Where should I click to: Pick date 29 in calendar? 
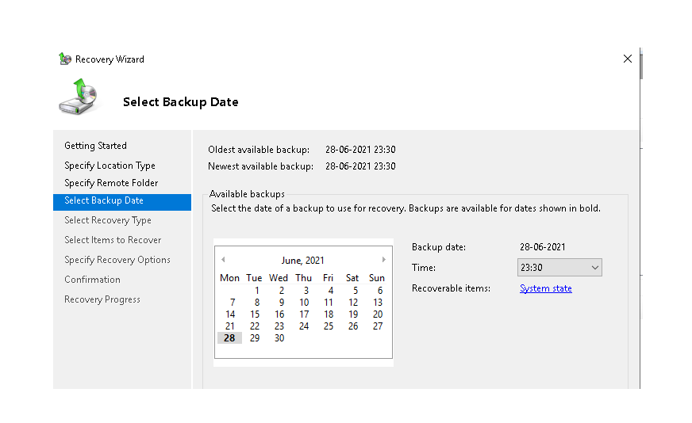pyautogui.click(x=255, y=338)
